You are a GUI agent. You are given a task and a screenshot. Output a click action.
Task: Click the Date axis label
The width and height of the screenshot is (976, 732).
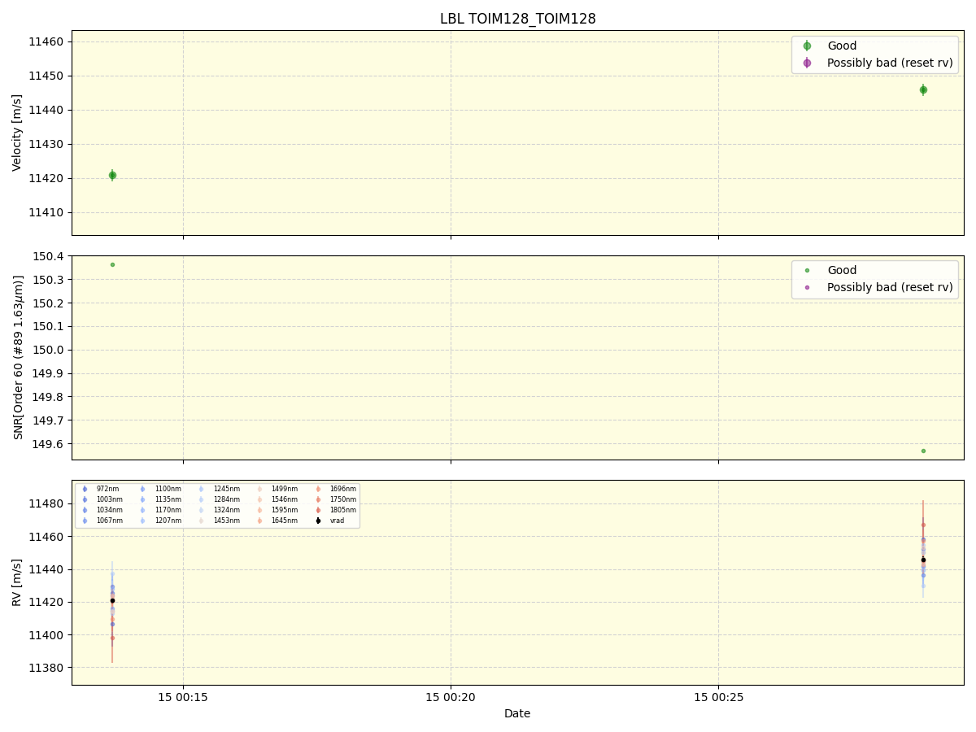(517, 713)
